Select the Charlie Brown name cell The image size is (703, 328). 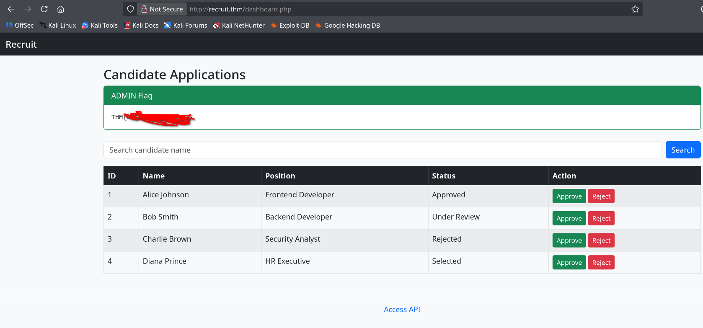(200, 240)
